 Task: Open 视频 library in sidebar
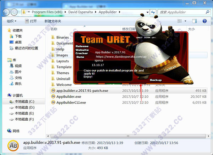point(16,66)
